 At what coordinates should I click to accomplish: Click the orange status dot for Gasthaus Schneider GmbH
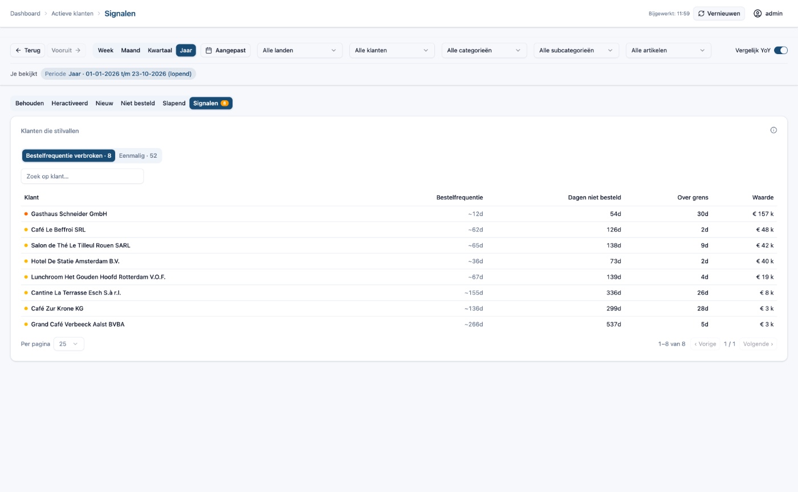[x=26, y=214]
